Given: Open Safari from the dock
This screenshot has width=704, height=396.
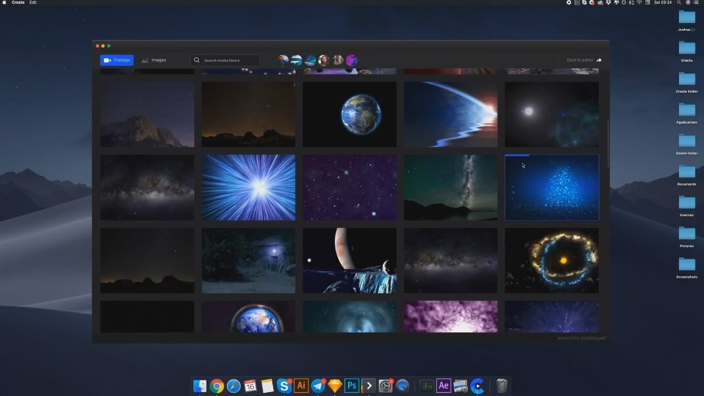Looking at the screenshot, I should click(x=234, y=385).
